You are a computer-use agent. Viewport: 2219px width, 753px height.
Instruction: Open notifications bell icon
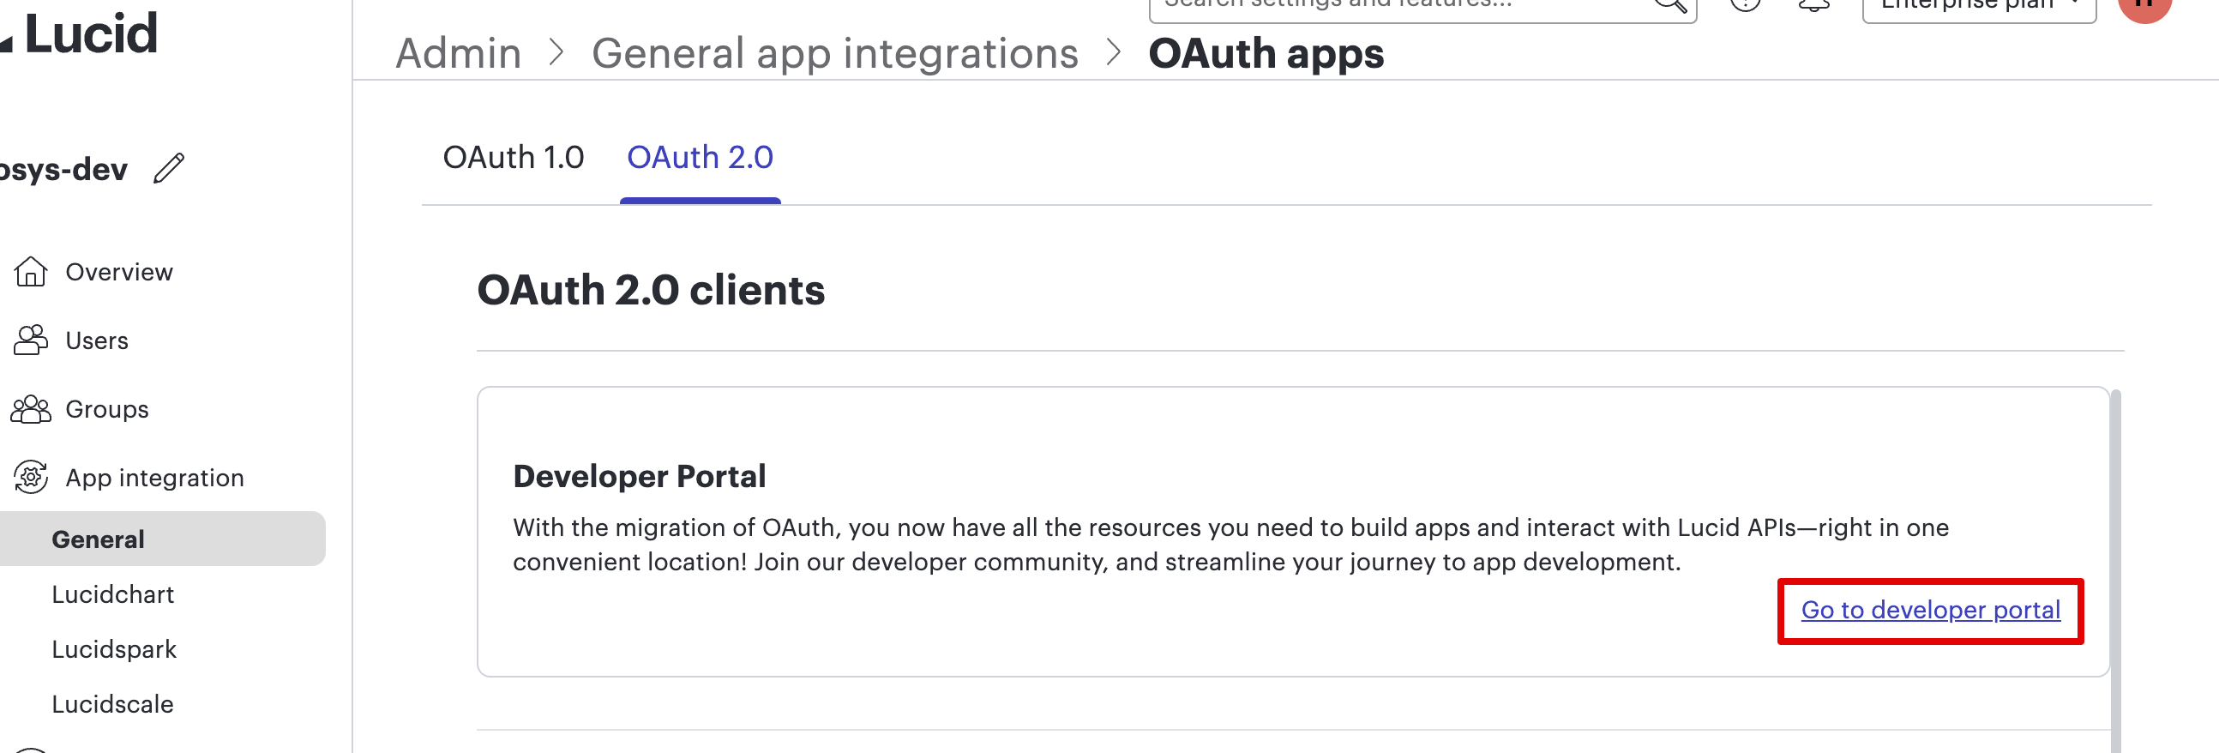tap(1813, 5)
